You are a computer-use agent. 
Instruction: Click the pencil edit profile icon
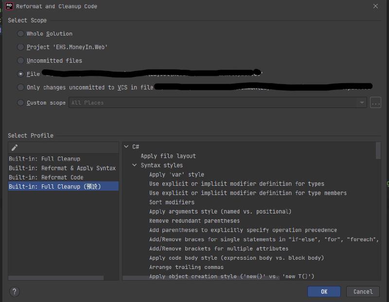(x=15, y=148)
